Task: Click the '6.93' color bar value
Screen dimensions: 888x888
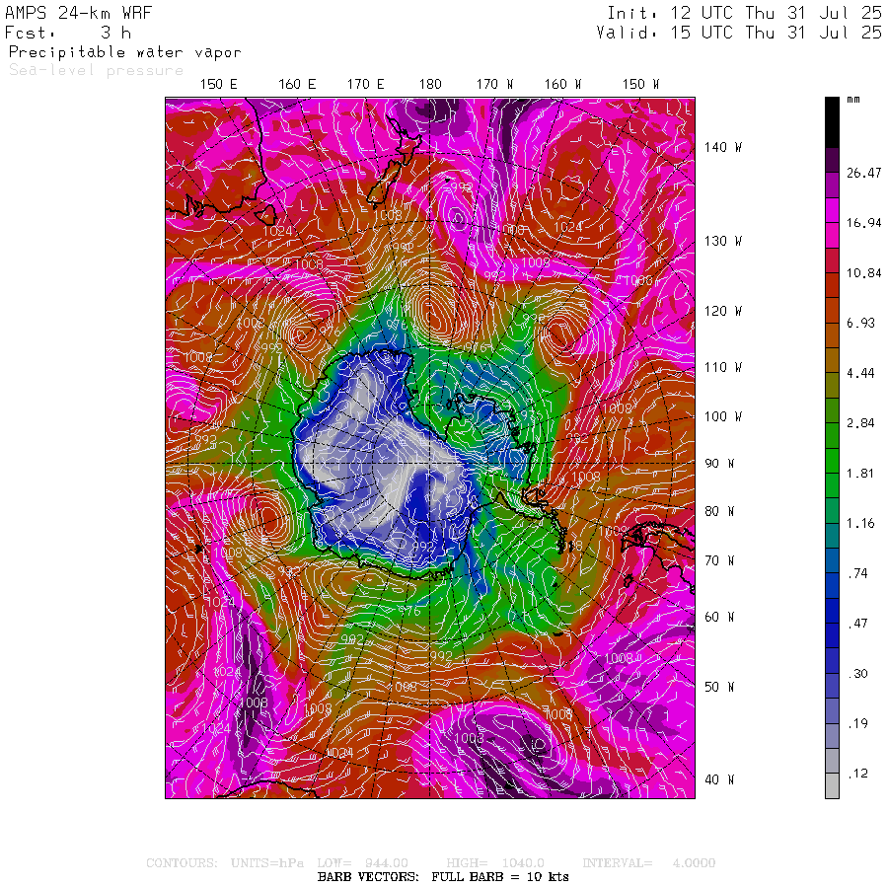Action: pyautogui.click(x=861, y=324)
